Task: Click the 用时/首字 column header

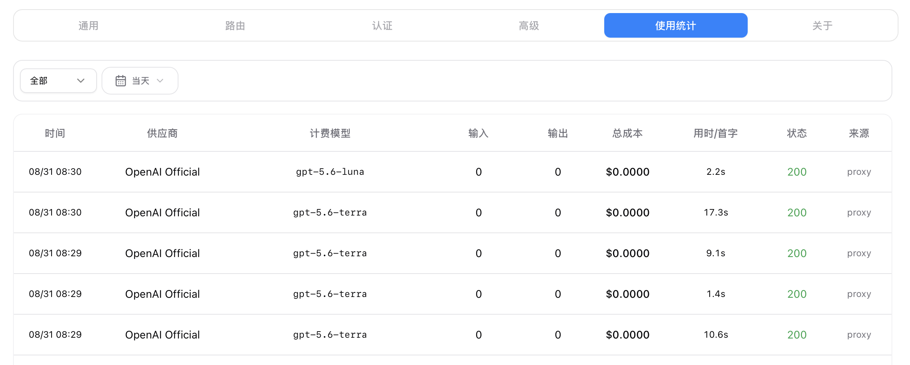Action: [x=716, y=133]
